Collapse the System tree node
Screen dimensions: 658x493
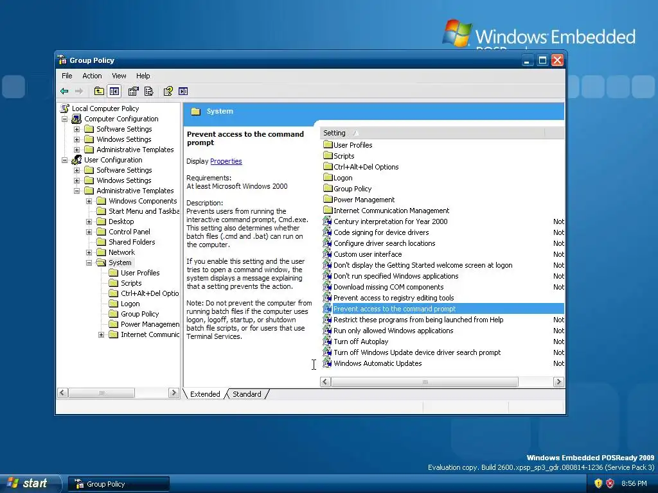coord(89,263)
